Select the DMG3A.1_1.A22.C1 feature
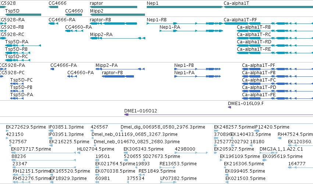Image resolution: width=313 pixels, height=184 pixels. (269, 153)
